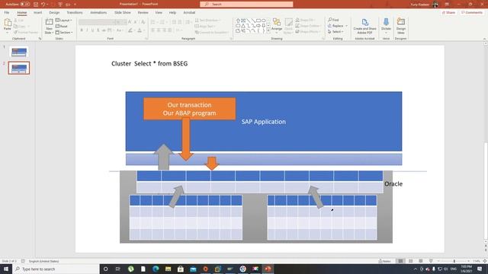Click the Increase Font Size icon
The width and height of the screenshot is (488, 274).
(x=130, y=22)
